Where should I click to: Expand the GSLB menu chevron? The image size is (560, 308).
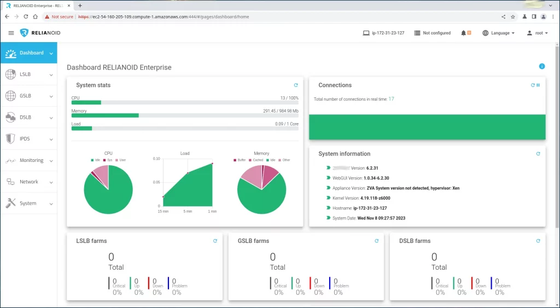coord(51,96)
